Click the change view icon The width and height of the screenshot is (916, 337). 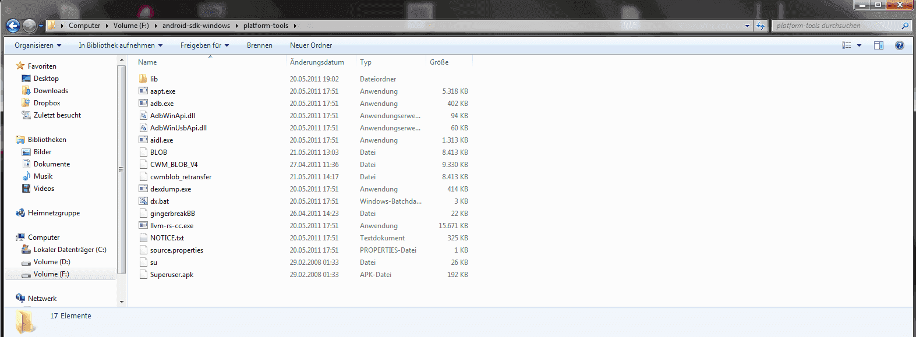pyautogui.click(x=847, y=45)
